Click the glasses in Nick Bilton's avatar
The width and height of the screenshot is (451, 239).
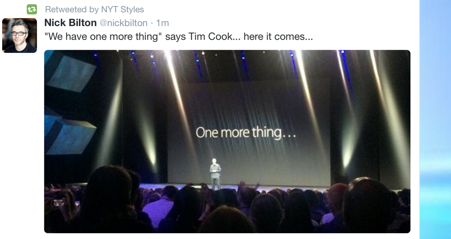(x=18, y=34)
